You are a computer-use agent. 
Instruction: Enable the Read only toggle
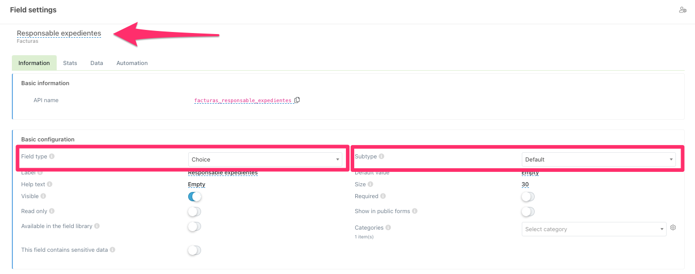pos(194,212)
